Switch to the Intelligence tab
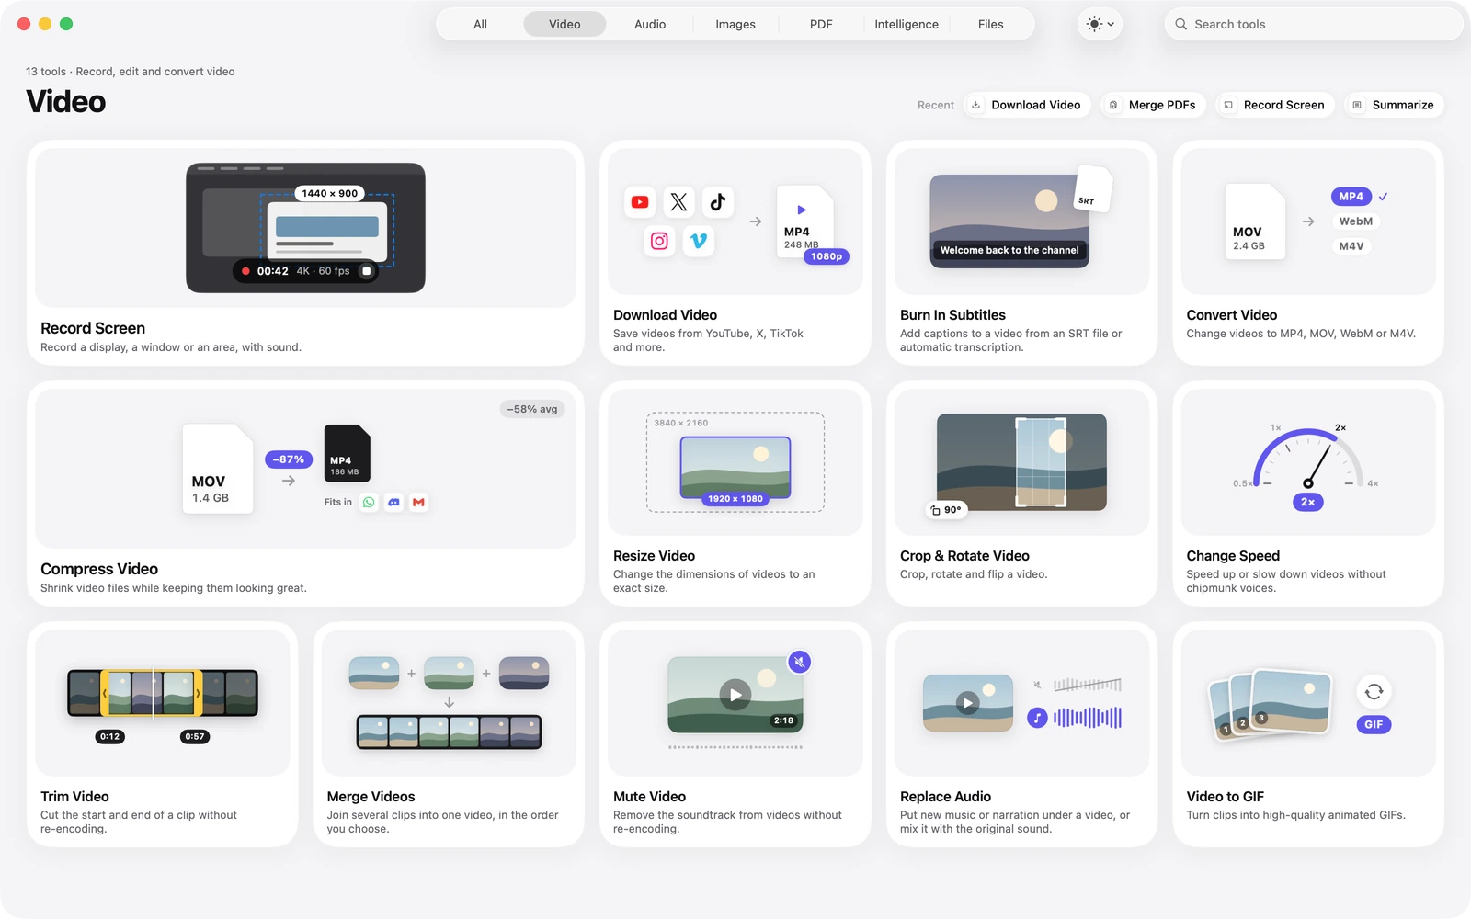 (x=907, y=24)
